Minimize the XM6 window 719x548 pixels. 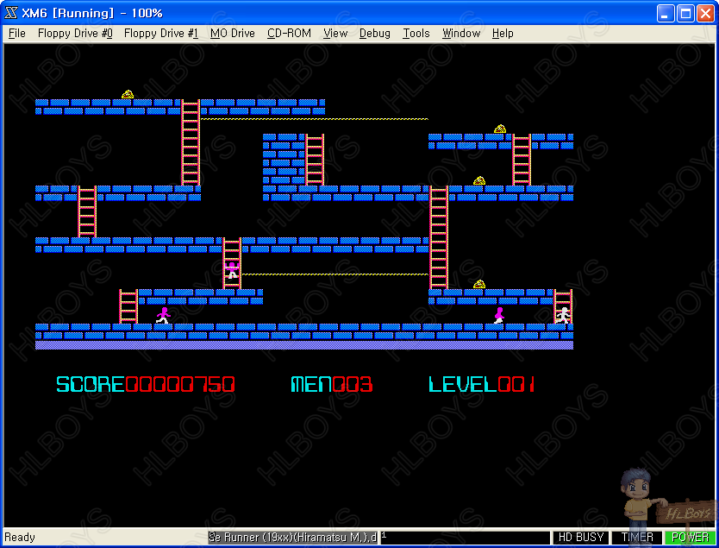(x=666, y=13)
